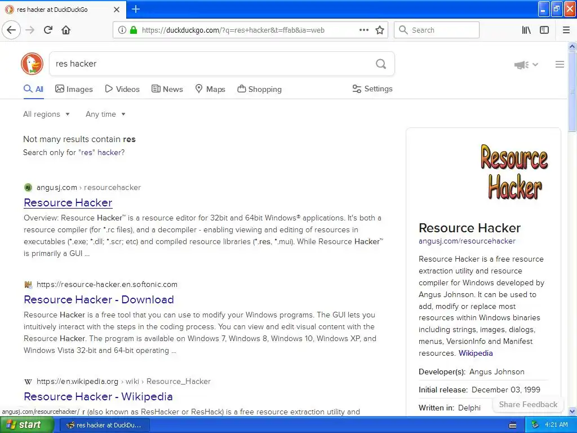Open Firefox hamburger application menu
The height and width of the screenshot is (433, 577).
point(566,30)
